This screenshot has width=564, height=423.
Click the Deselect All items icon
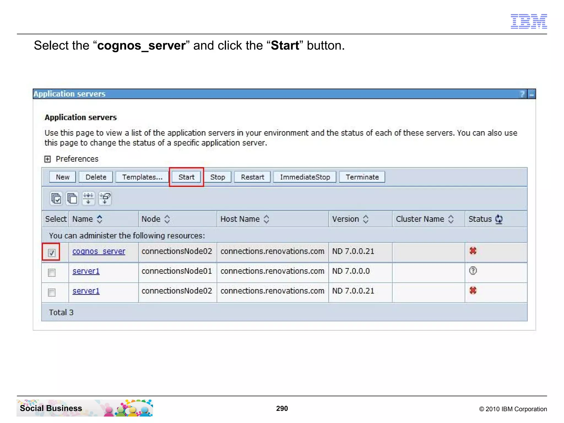tap(72, 198)
